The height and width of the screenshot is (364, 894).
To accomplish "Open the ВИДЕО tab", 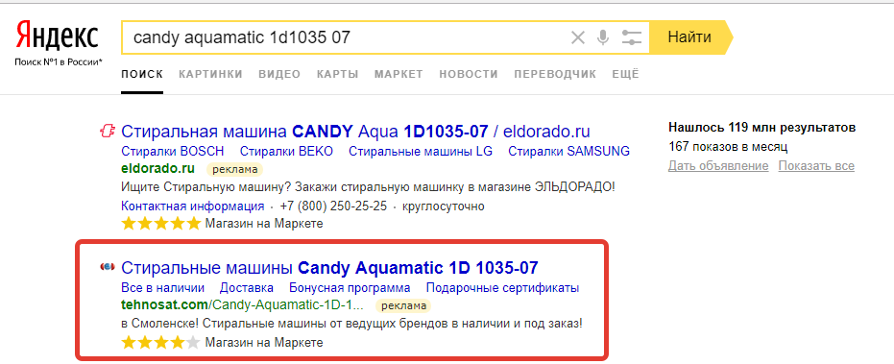I will 279,74.
